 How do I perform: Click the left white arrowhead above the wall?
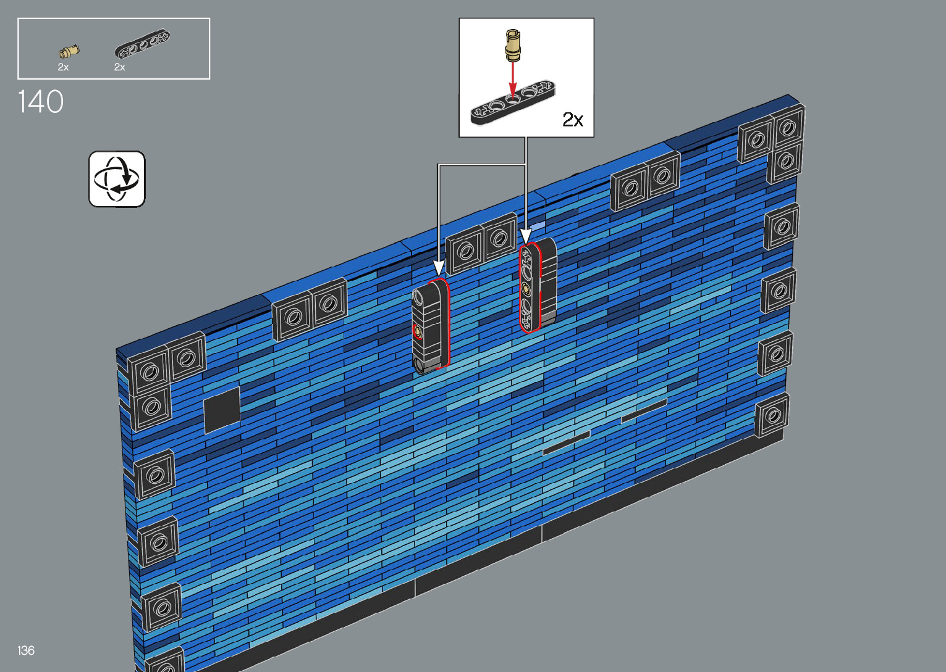coord(439,268)
